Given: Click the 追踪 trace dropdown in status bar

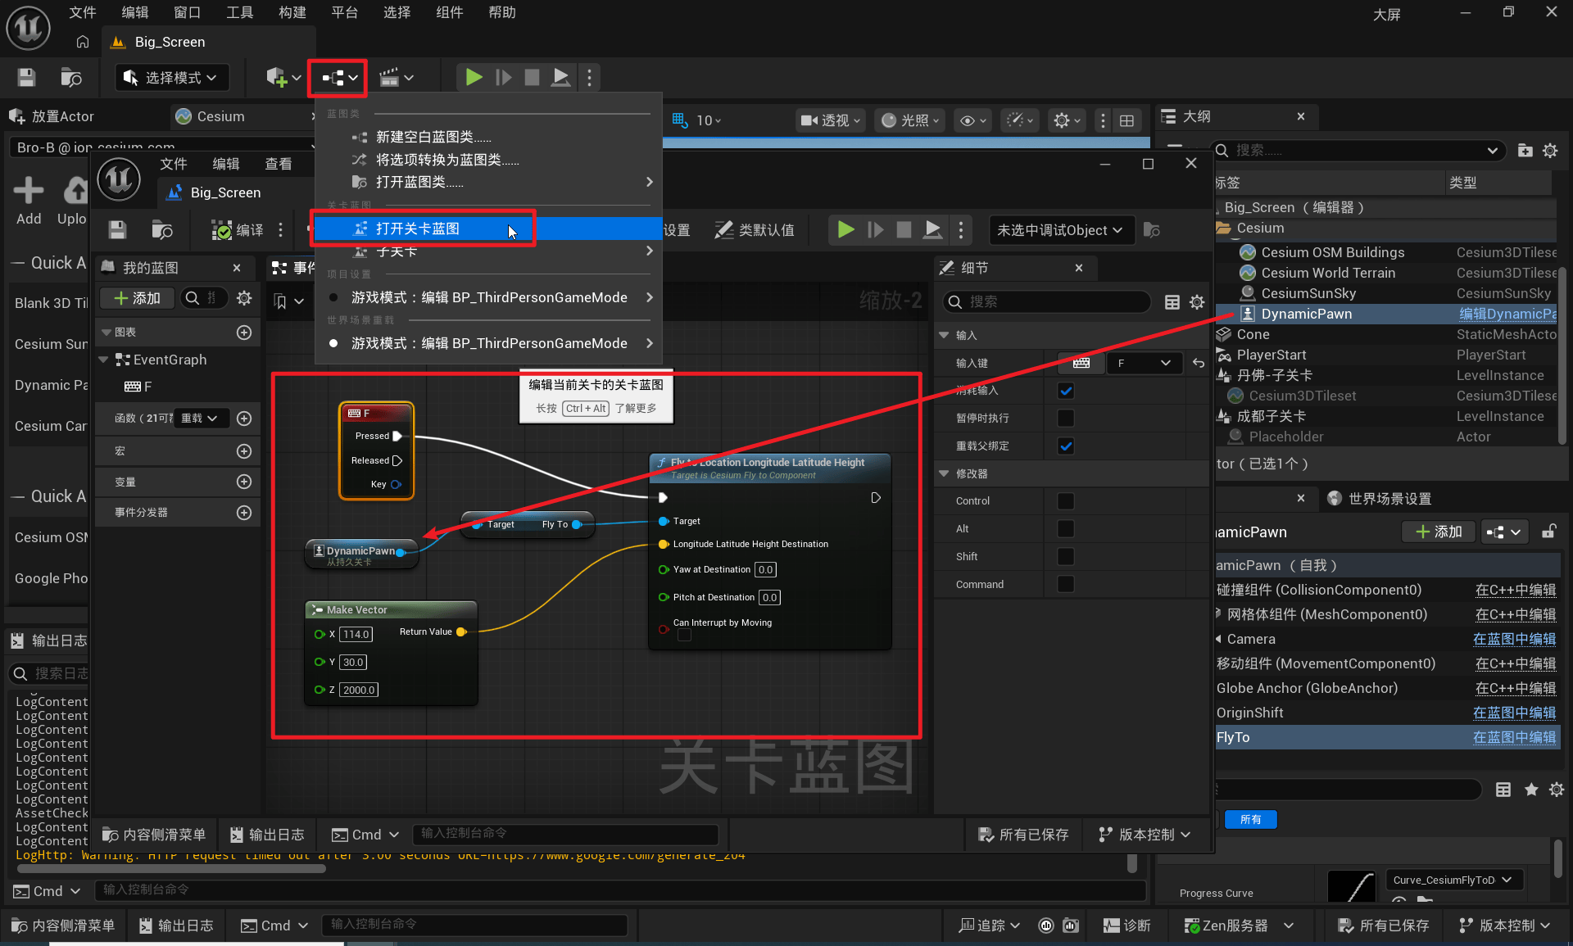Looking at the screenshot, I should [x=990, y=926].
